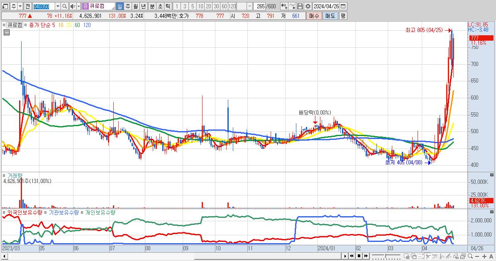Click the 주 chart type button

pyautogui.click(x=14, y=6)
